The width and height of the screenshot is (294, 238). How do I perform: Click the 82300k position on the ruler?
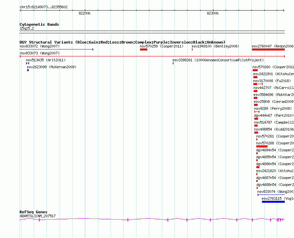[x=213, y=13]
